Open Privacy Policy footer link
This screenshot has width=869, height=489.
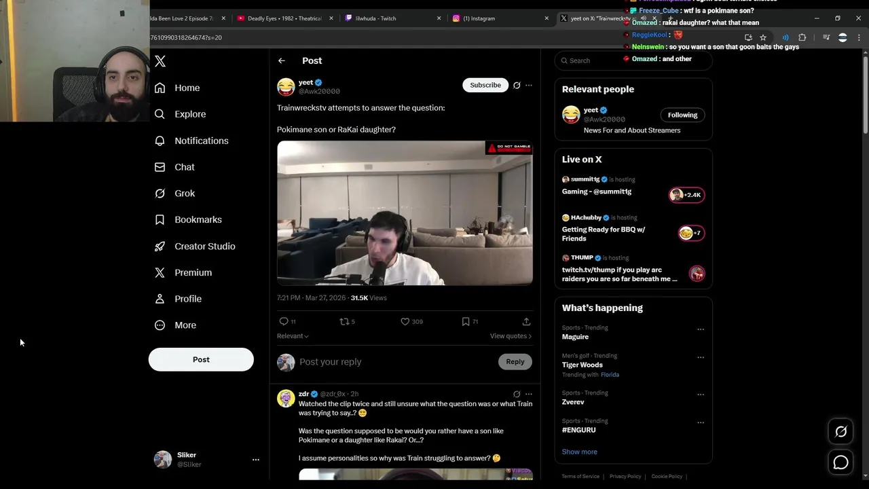pyautogui.click(x=625, y=477)
